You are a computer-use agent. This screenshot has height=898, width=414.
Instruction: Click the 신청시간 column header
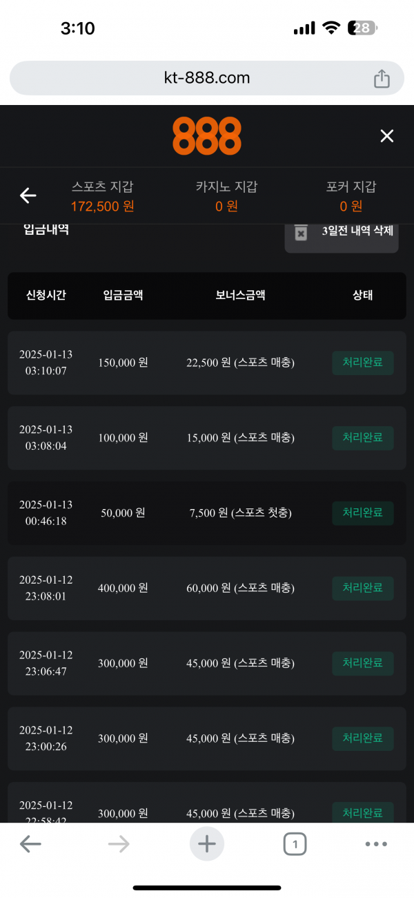[x=46, y=296]
